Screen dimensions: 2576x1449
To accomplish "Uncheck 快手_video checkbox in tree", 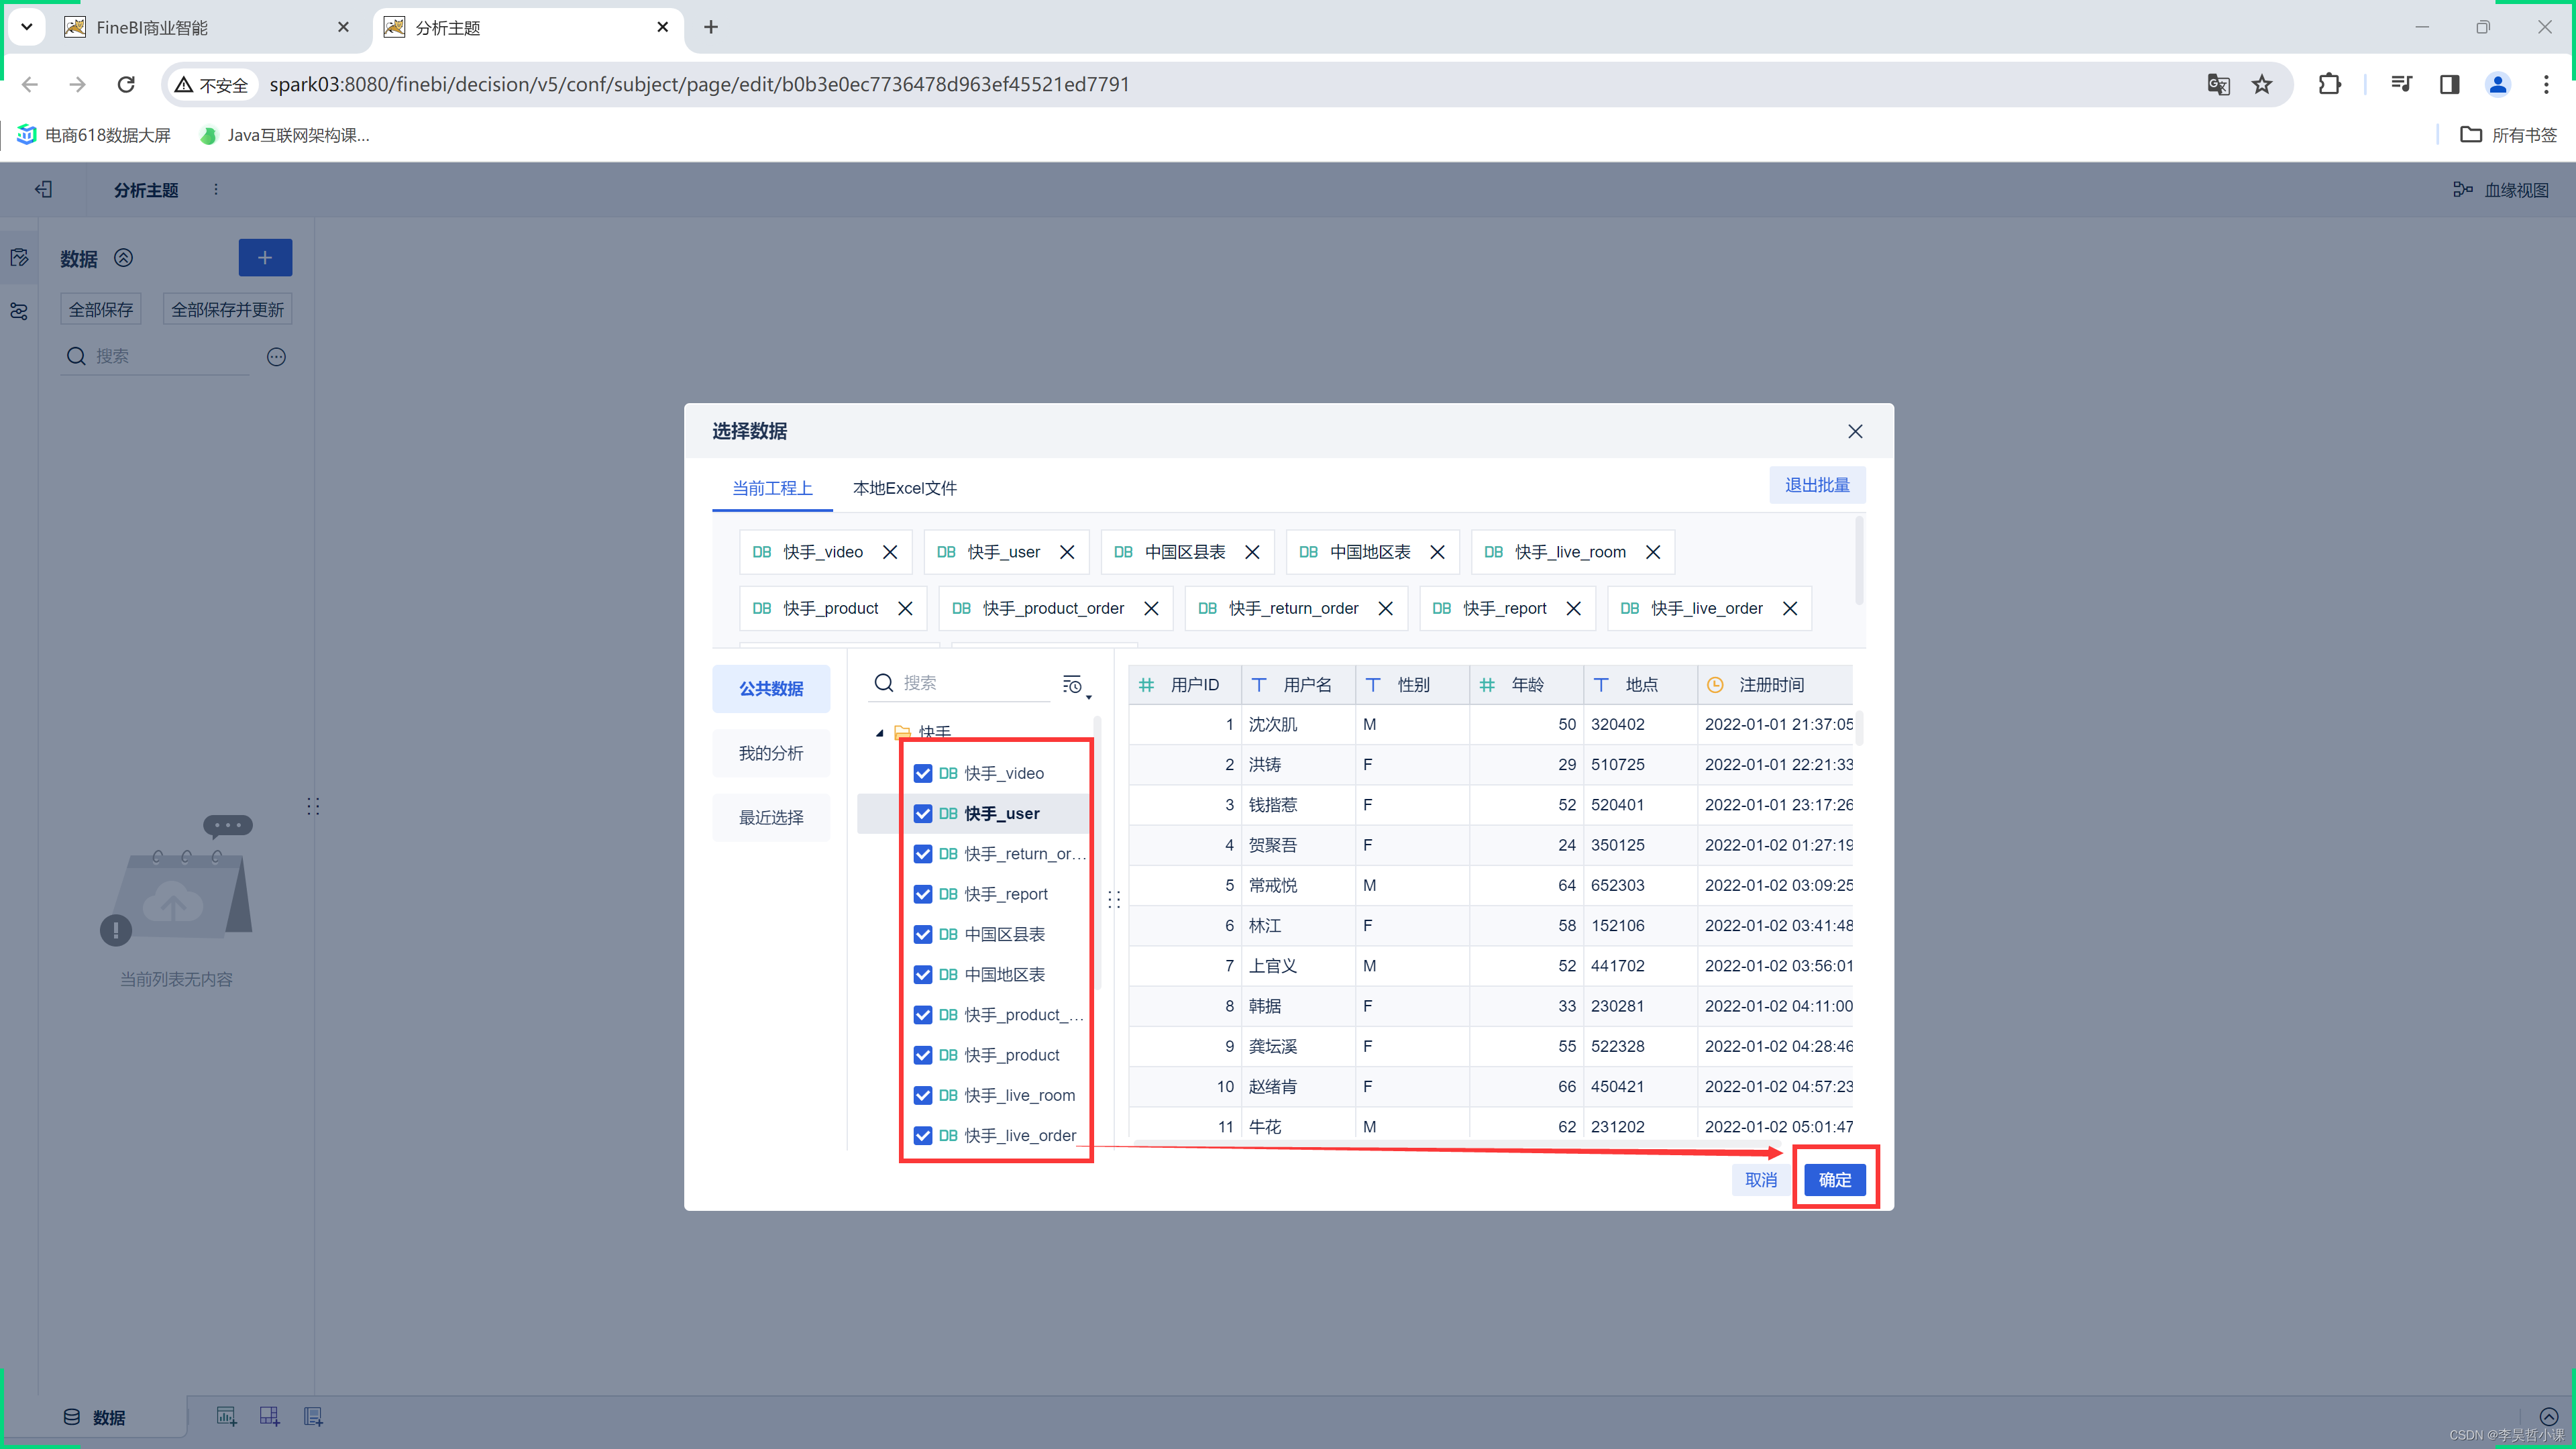I will [923, 773].
